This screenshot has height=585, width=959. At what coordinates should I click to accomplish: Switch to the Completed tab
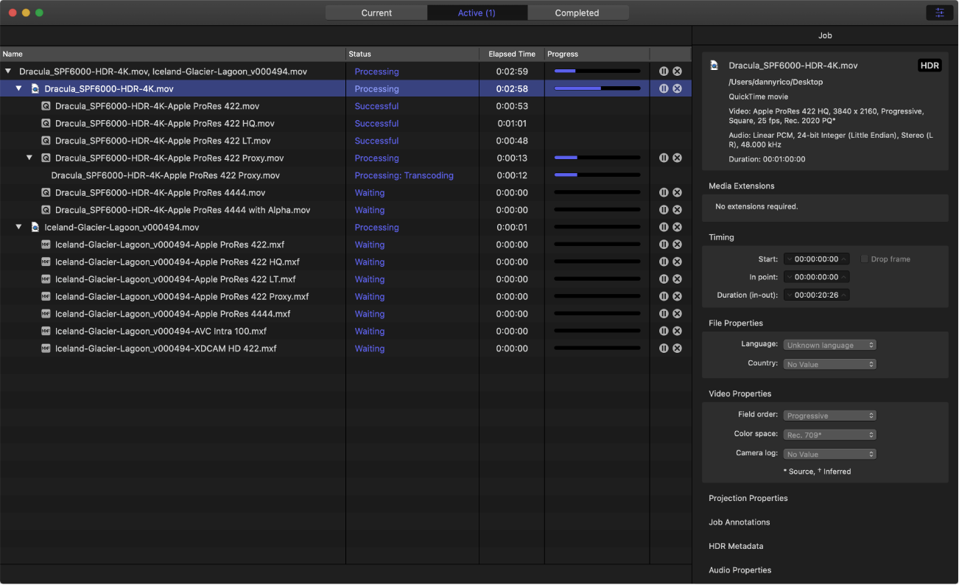pos(577,13)
